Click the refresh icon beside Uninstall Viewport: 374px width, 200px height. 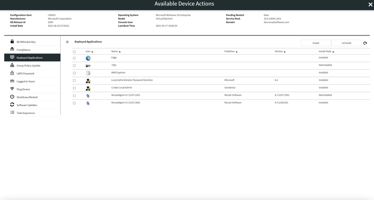click(365, 43)
